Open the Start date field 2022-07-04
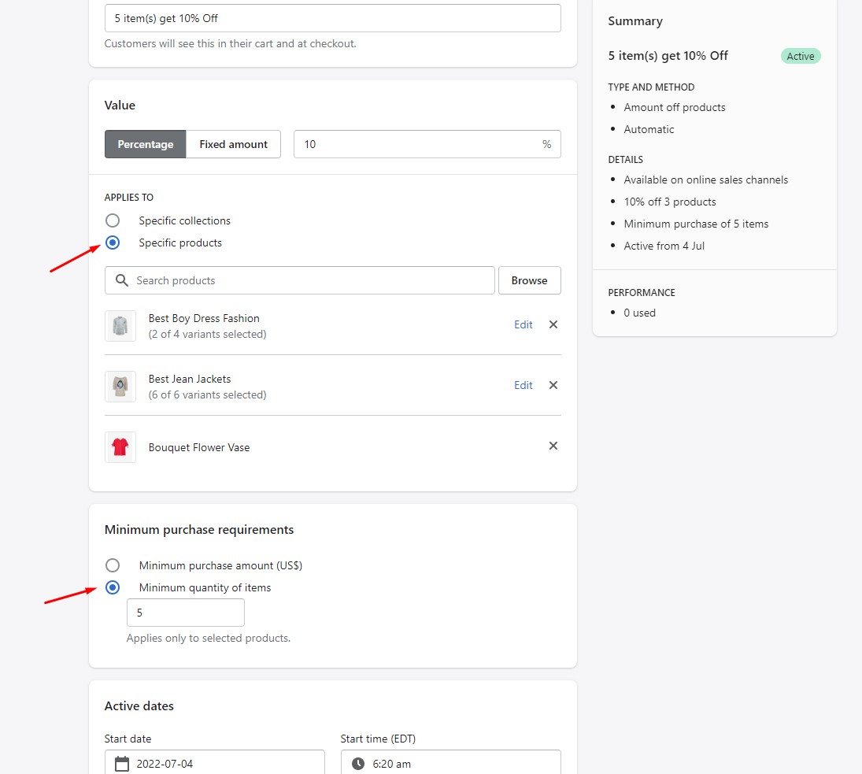Screen dimensions: 862x774 pyautogui.click(x=214, y=763)
